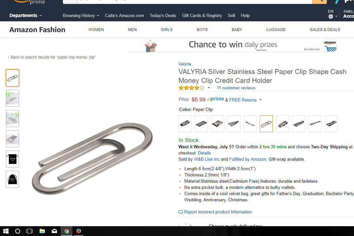Open the 11 customer reviews link

coord(236,88)
